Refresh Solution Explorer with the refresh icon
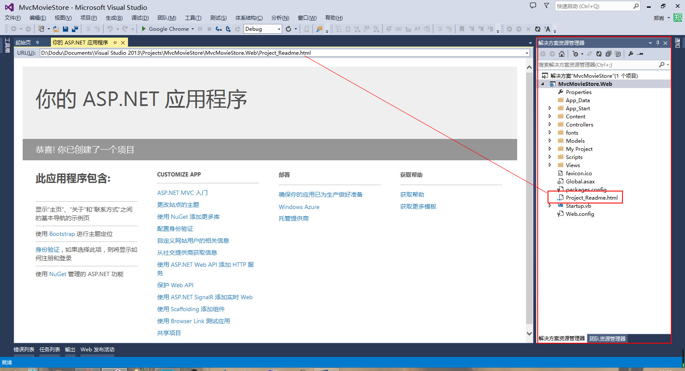The width and height of the screenshot is (685, 371). click(599, 54)
